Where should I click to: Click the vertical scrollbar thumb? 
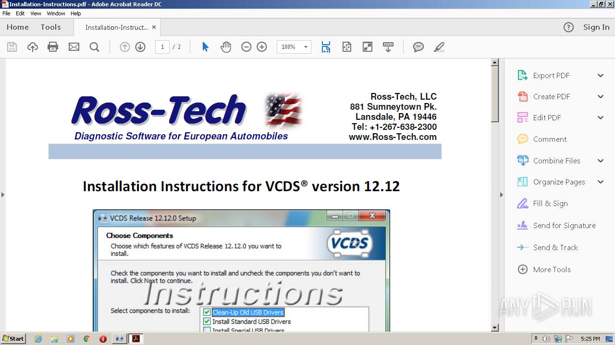coord(495,94)
